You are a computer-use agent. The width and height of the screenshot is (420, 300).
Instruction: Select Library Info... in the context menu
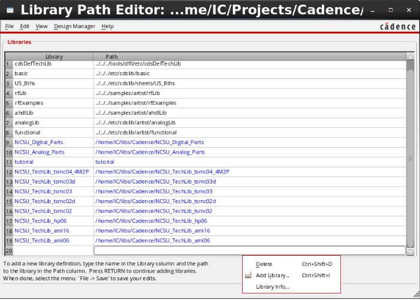(x=273, y=287)
